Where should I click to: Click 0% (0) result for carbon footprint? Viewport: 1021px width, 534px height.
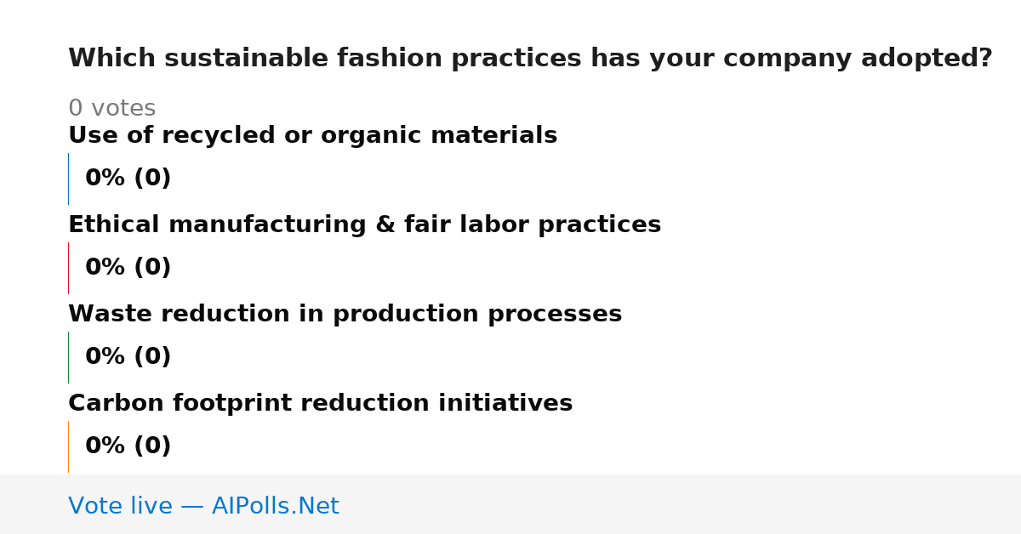(x=128, y=446)
